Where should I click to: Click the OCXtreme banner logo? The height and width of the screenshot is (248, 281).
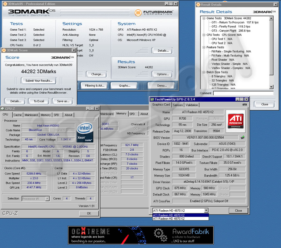click(91, 231)
